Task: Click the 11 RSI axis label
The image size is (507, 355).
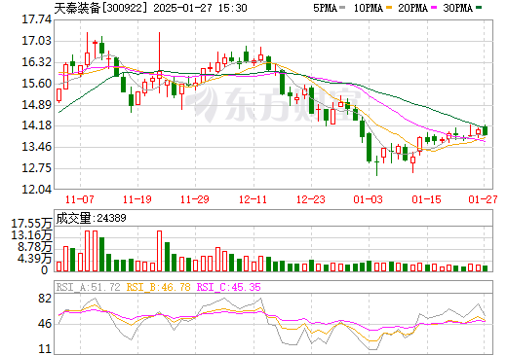Action: point(45,349)
